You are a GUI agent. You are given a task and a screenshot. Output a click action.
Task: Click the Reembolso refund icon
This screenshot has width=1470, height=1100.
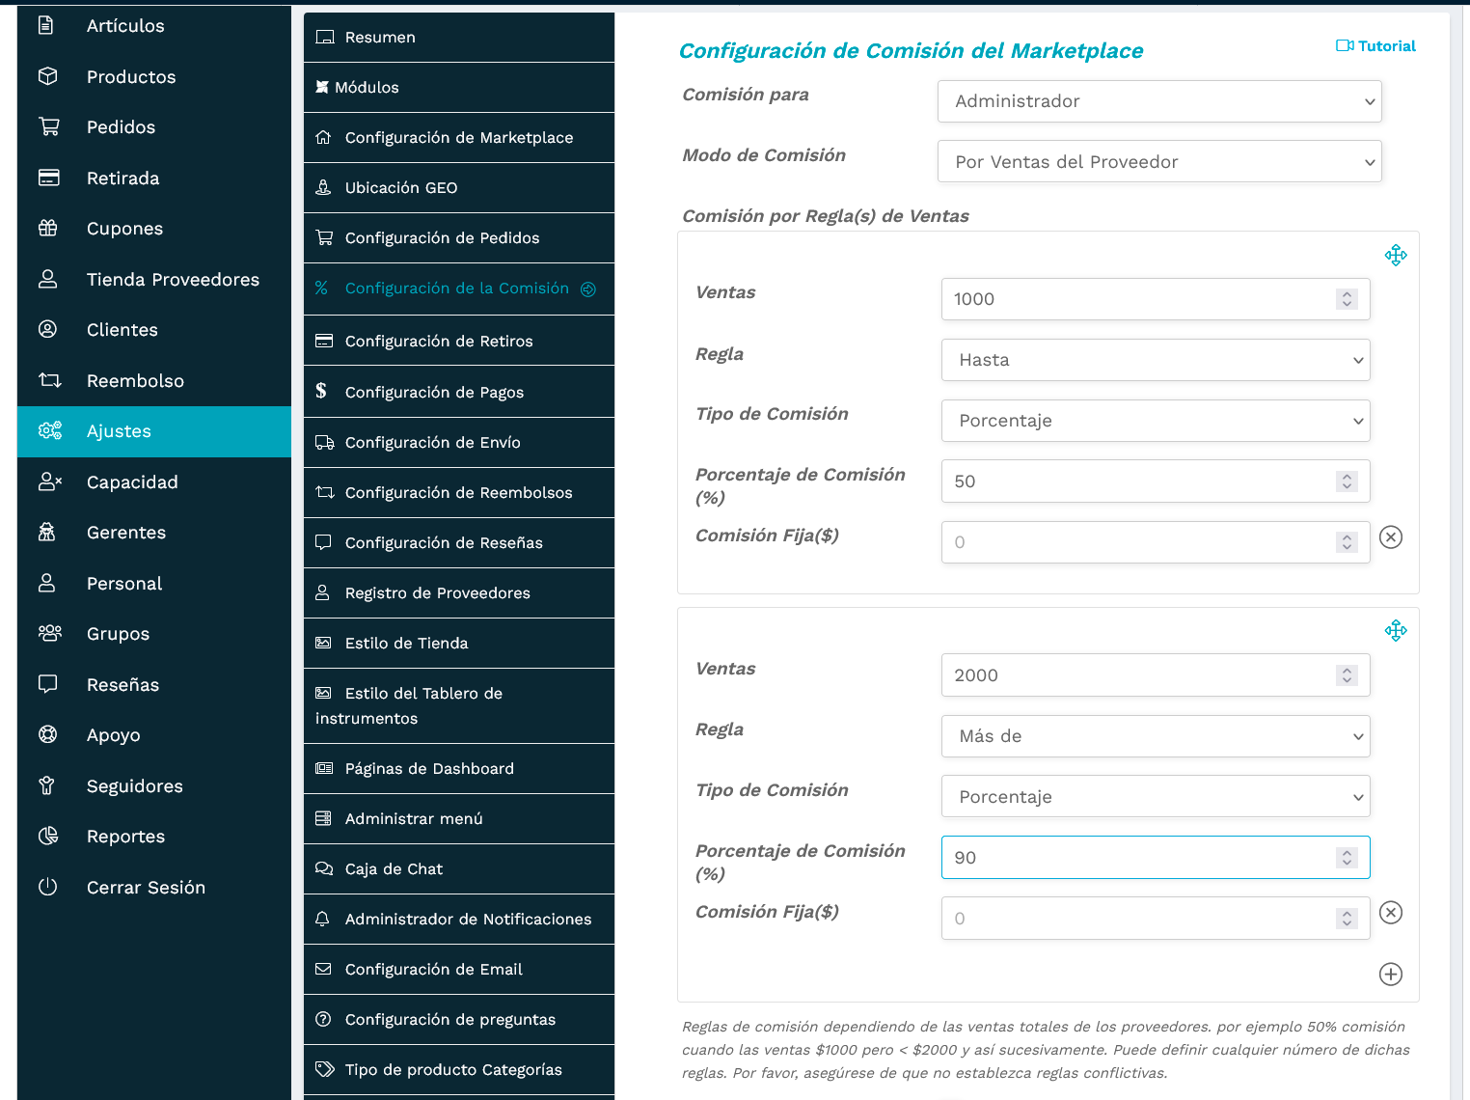click(x=48, y=380)
